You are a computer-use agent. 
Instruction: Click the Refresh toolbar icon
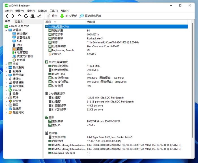coord(26,16)
